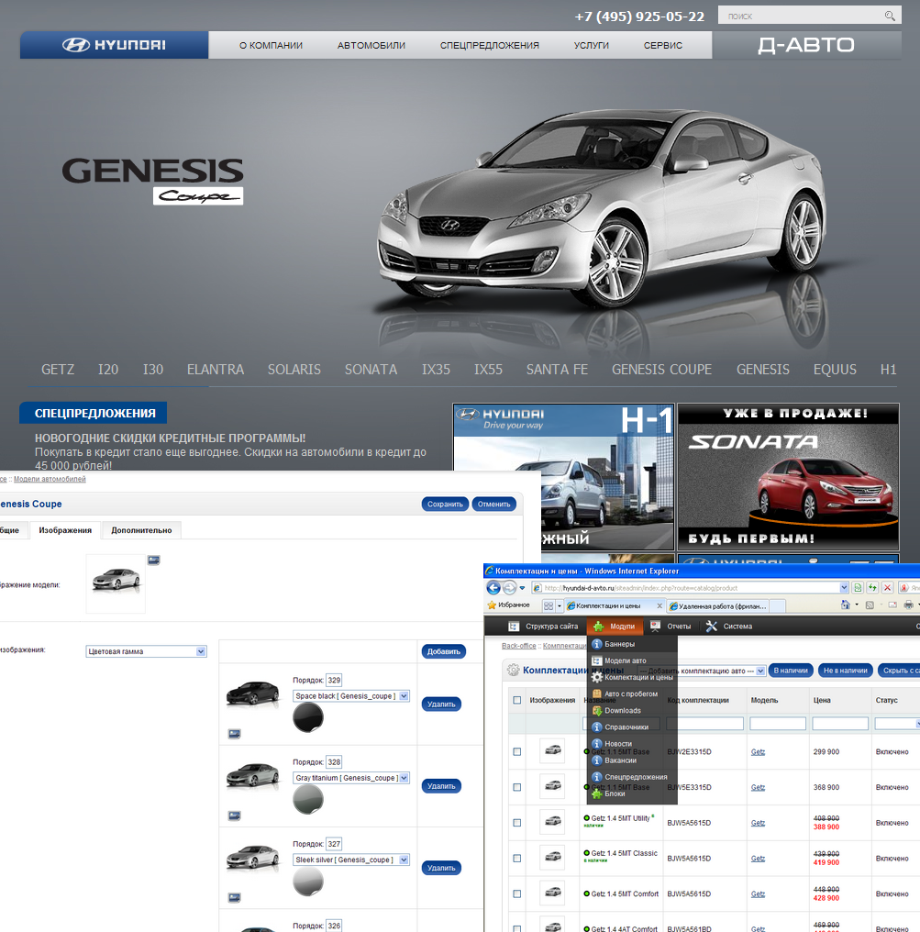Click the Hyundai logo in the navigation bar
Screen dimensions: 920x932
(114, 45)
